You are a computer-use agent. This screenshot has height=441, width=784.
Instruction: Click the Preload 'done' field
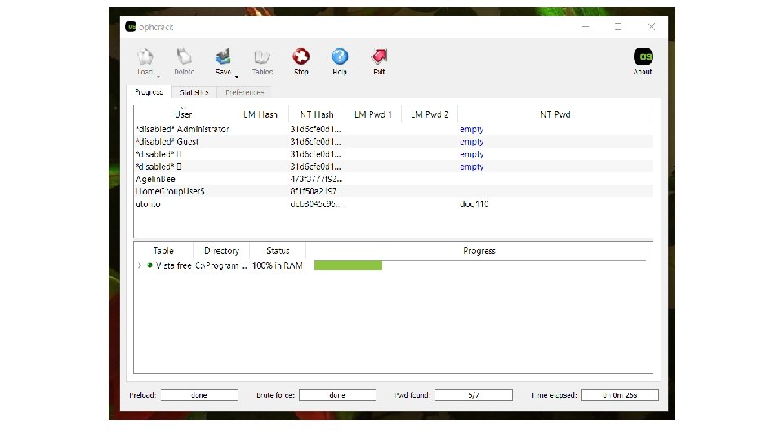[x=199, y=395]
